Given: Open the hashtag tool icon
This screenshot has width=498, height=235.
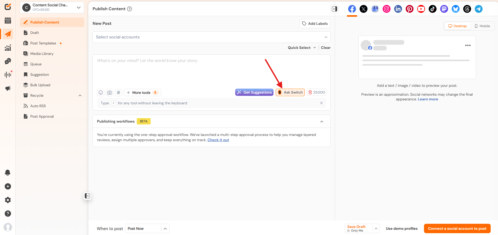Looking at the screenshot, I should (x=118, y=93).
